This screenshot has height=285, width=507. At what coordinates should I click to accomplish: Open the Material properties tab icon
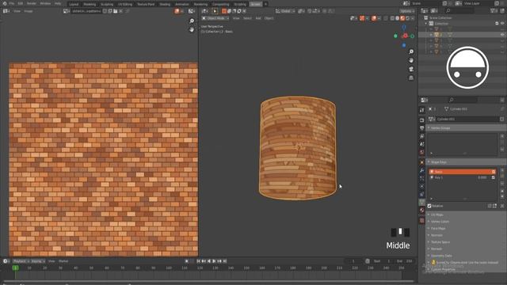tap(422, 211)
